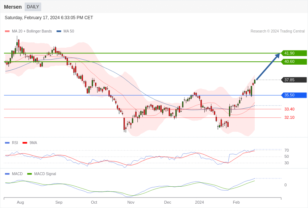Select the Nov label on time axis
308x208 pixels.
[x=131, y=202]
